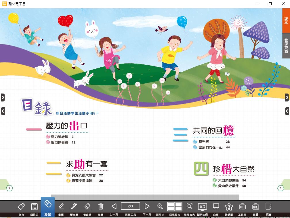Viewport: 290px width, 218px height.
Task: Toggle the 顯示比例 fixed display ratio
Action: point(202,207)
